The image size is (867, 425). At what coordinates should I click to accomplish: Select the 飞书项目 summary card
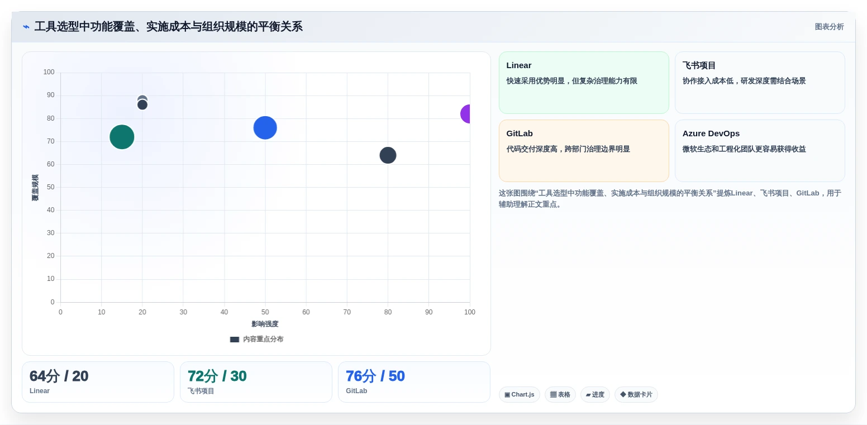(760, 83)
